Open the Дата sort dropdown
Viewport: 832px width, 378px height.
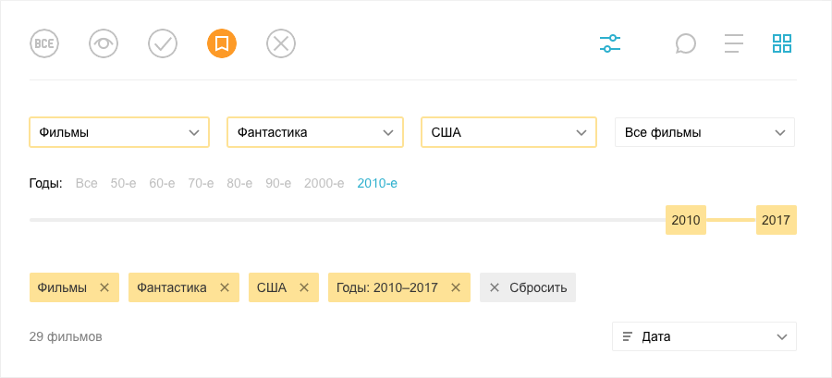(x=704, y=336)
